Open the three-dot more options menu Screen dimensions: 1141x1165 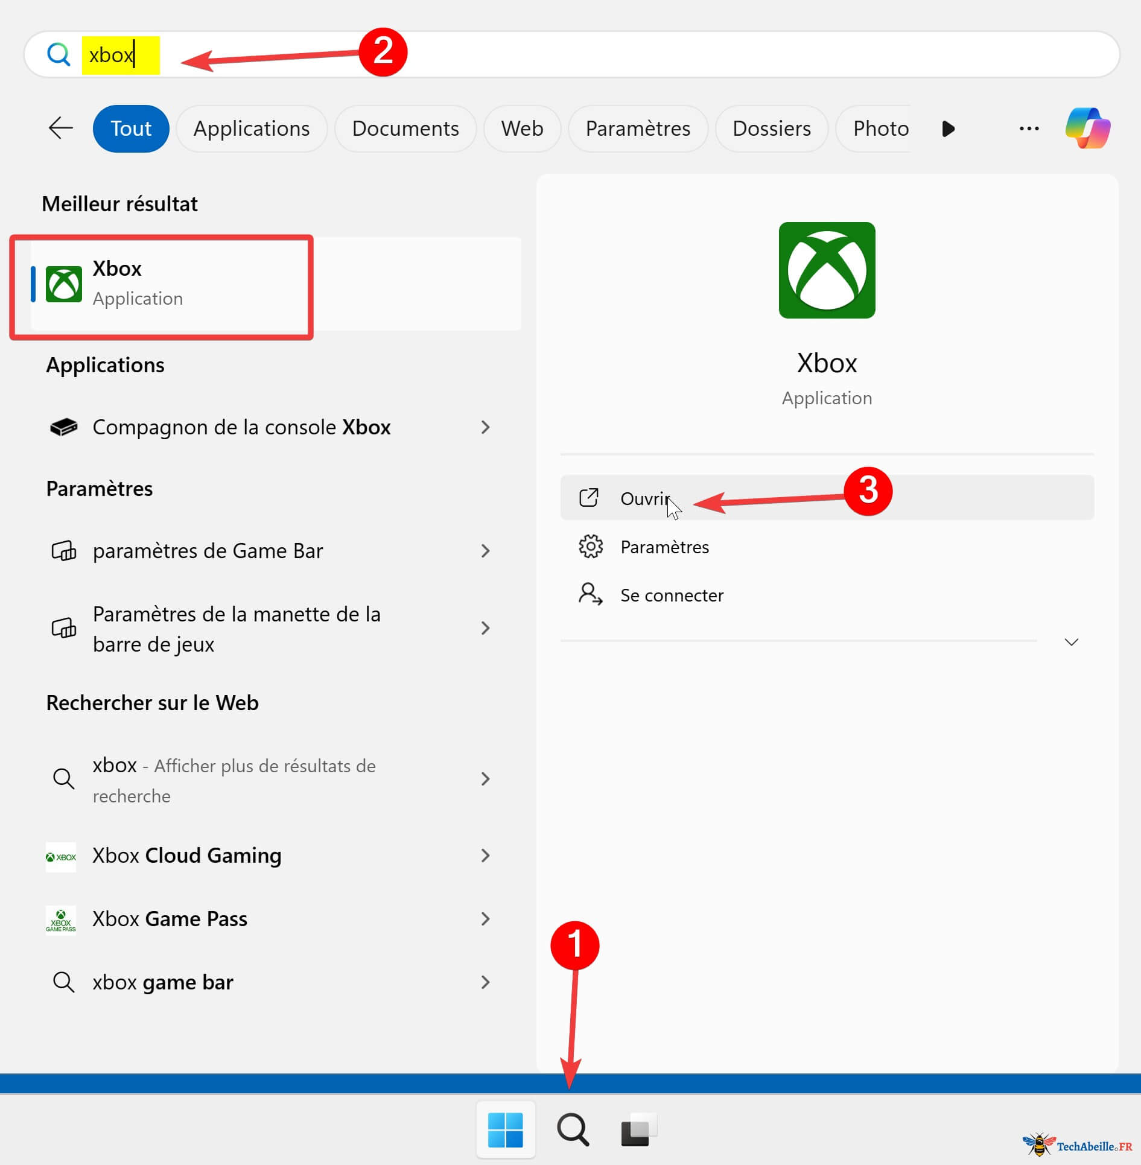(1029, 129)
